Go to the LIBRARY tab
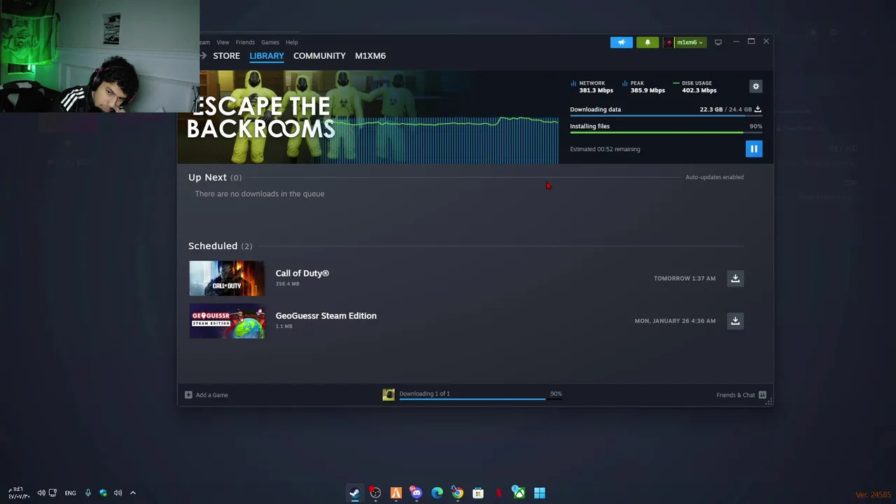Viewport: 896px width, 504px height. click(x=267, y=56)
